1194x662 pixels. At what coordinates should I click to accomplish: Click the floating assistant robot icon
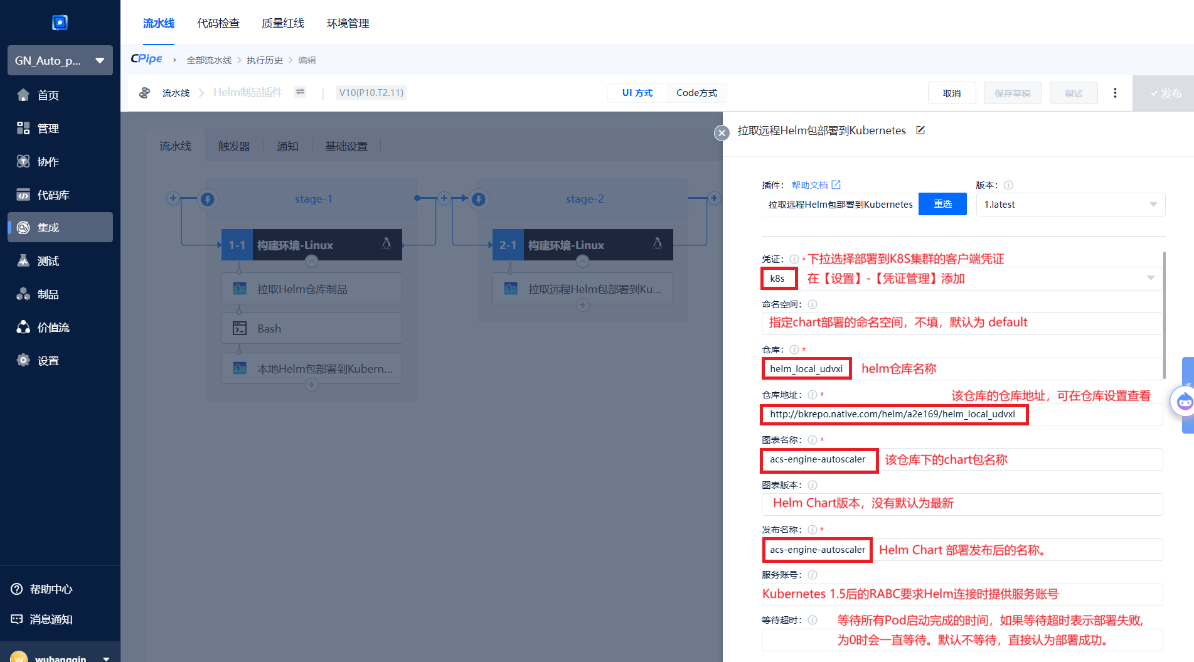click(1183, 402)
